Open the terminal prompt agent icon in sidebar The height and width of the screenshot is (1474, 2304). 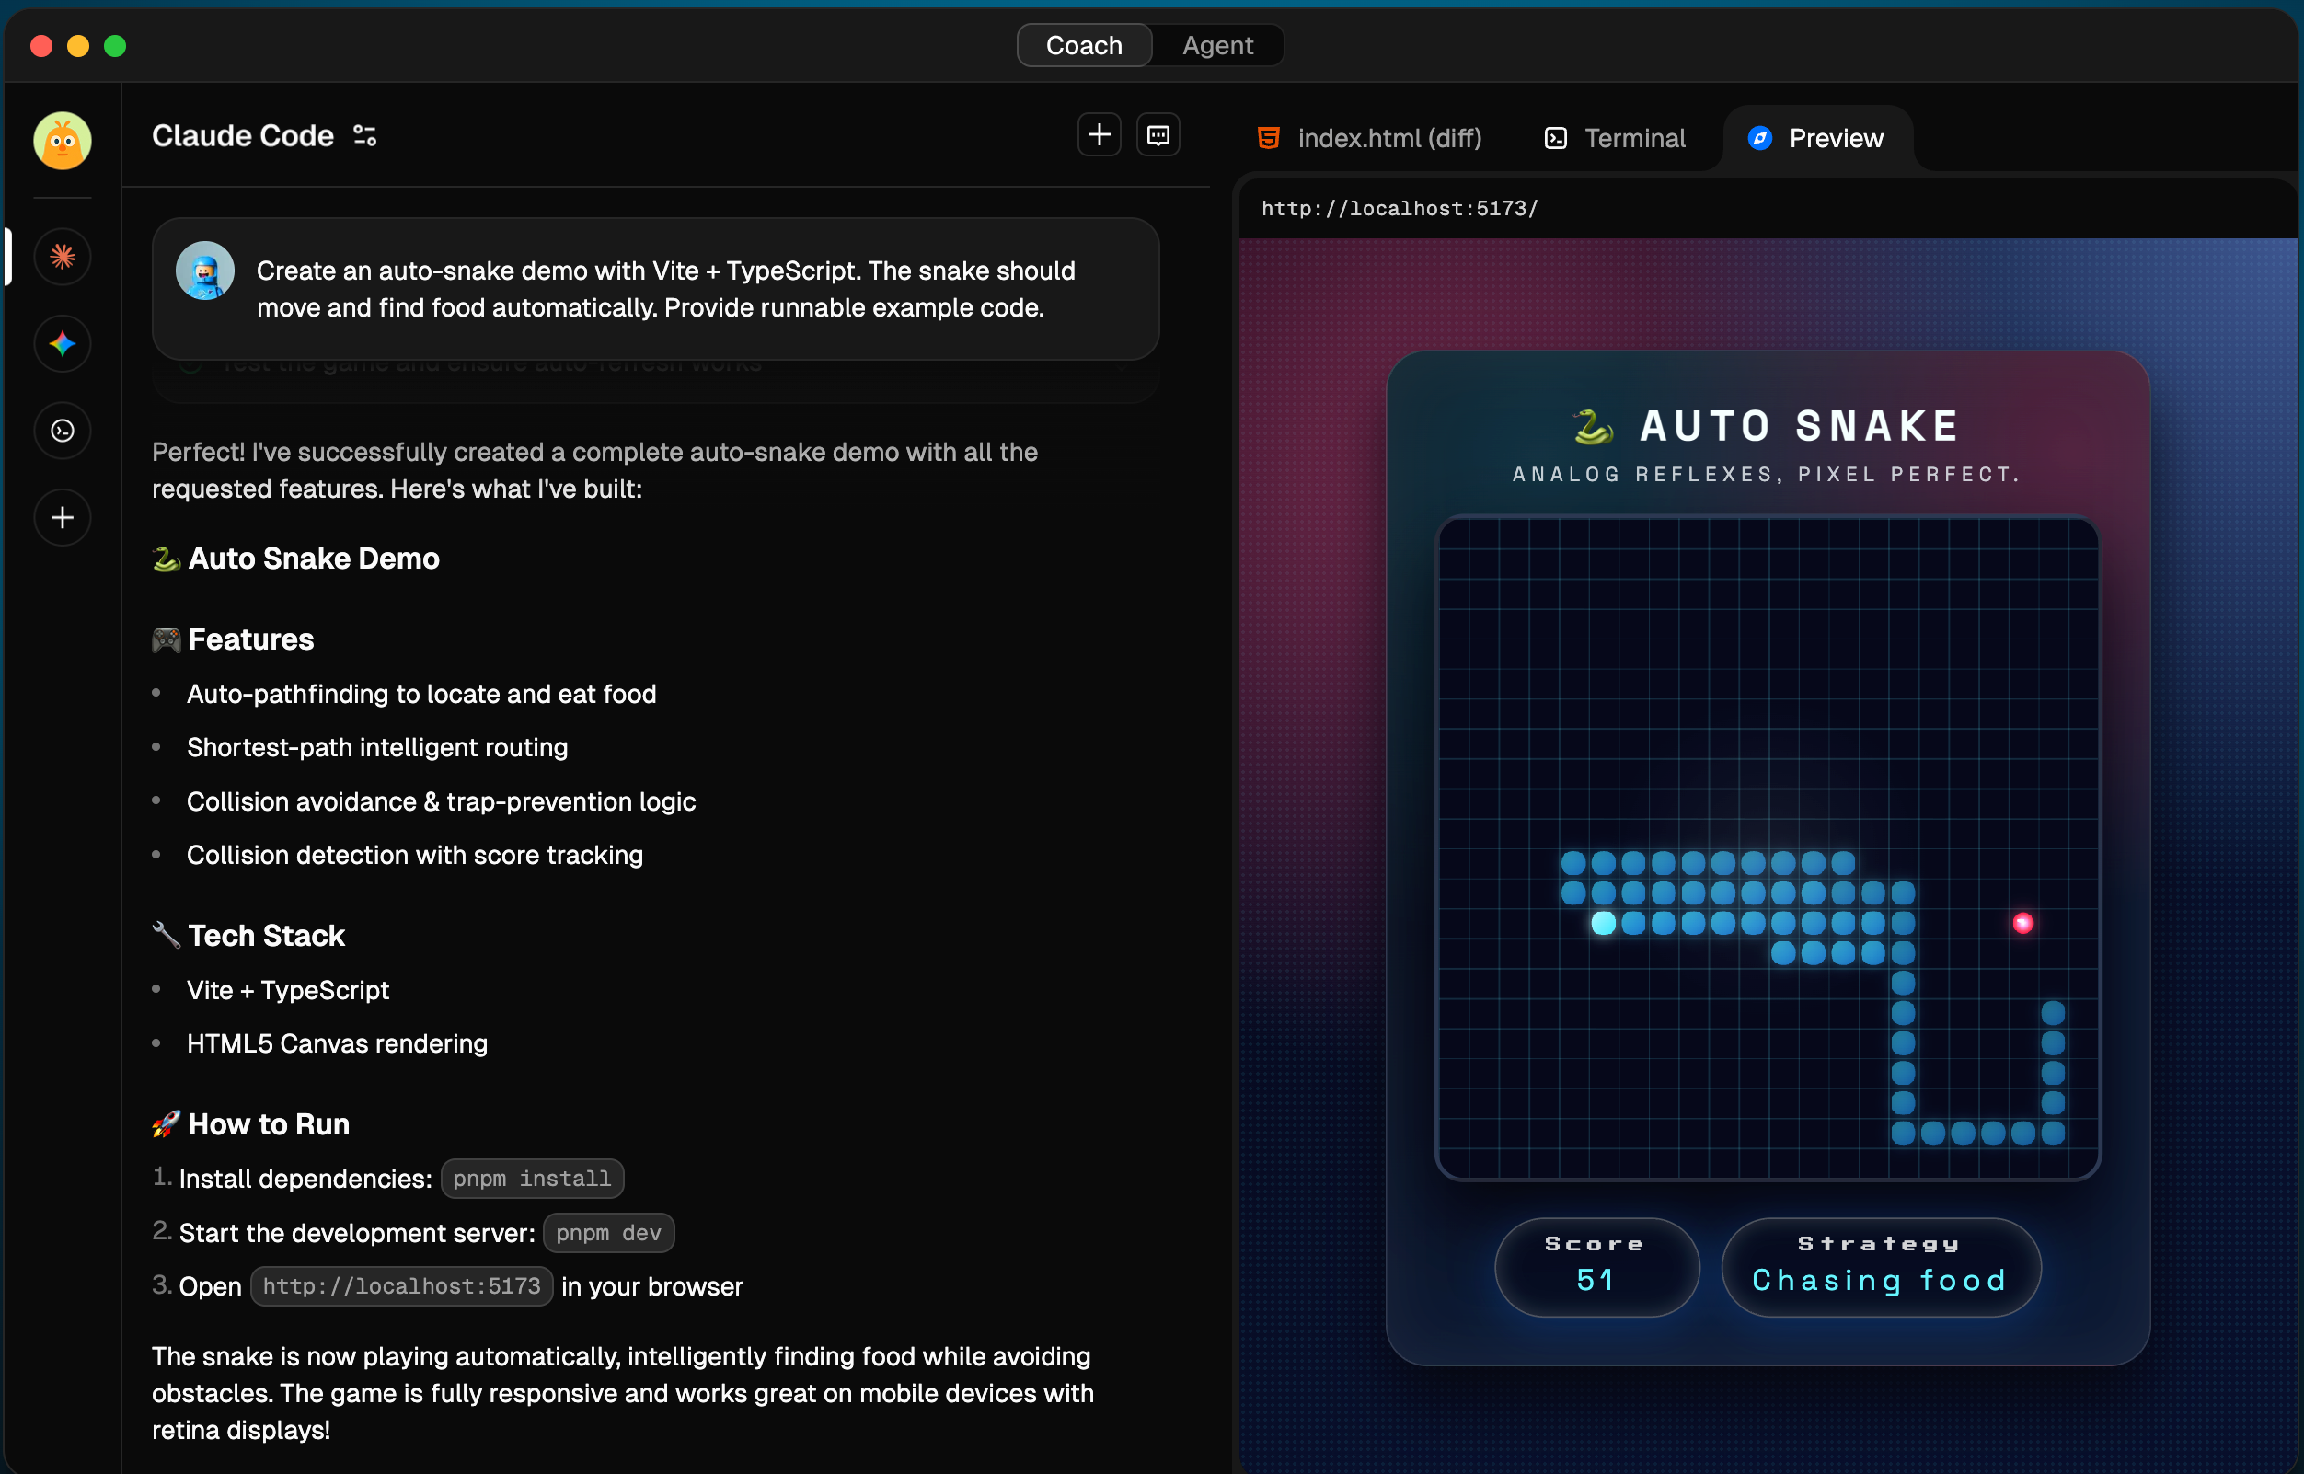[63, 431]
